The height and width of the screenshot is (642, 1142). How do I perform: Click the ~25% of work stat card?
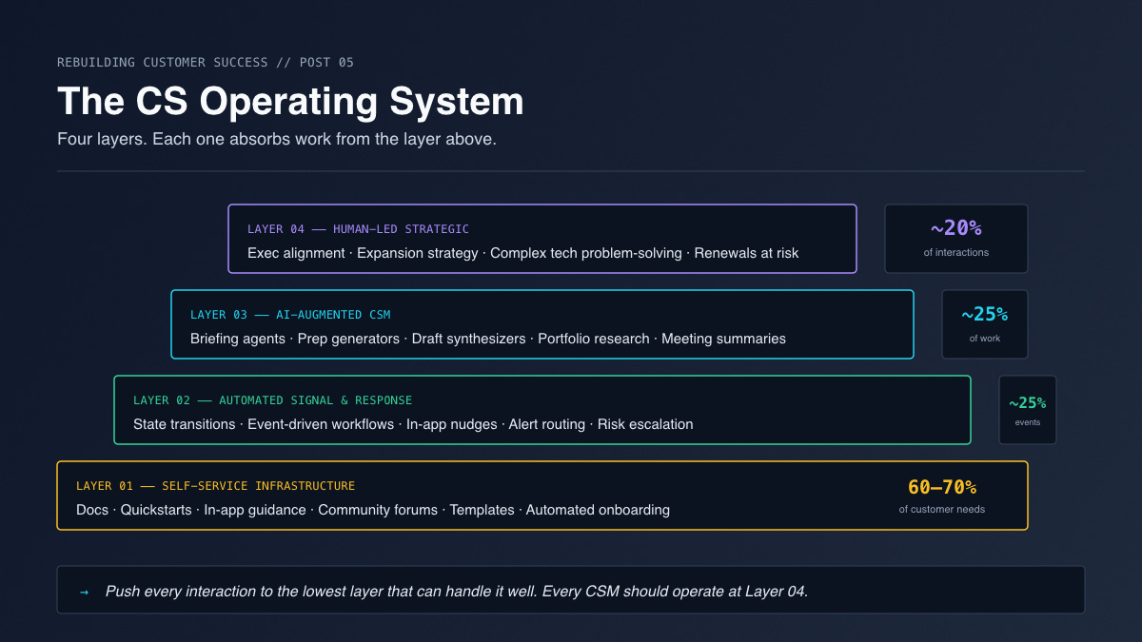point(985,324)
